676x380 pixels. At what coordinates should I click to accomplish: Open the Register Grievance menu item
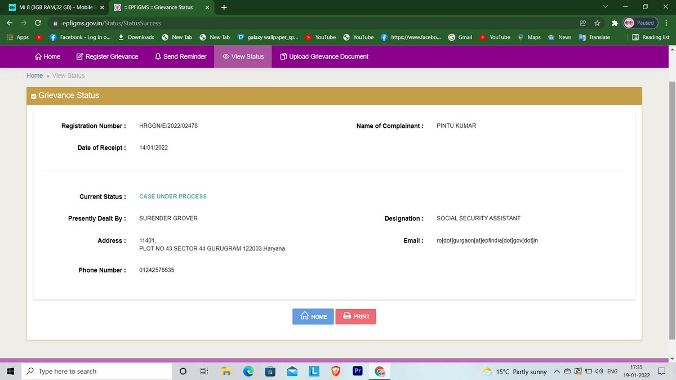pos(107,57)
